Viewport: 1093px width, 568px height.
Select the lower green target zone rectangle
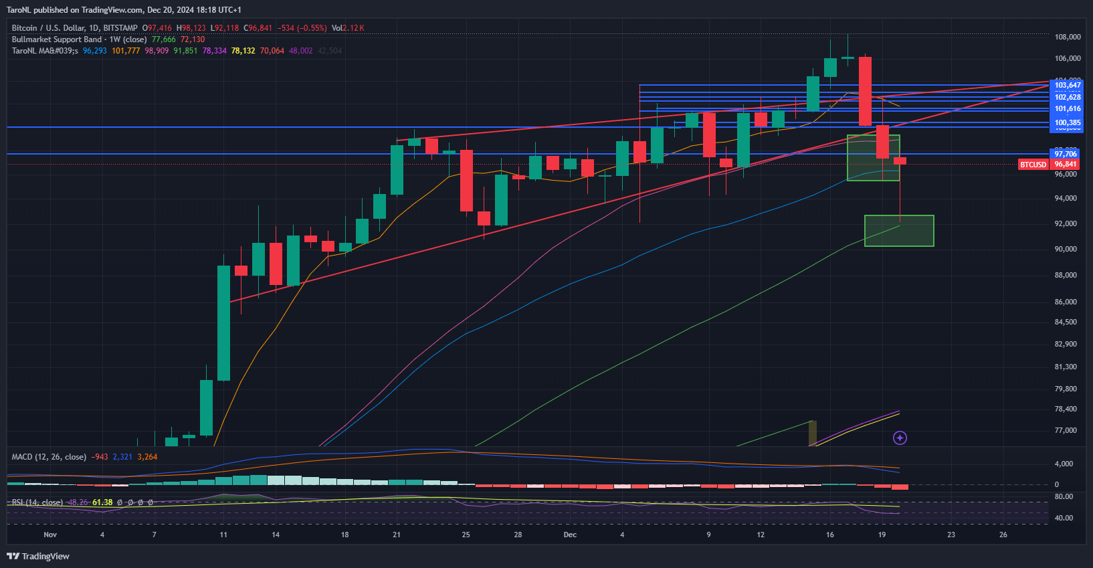899,231
